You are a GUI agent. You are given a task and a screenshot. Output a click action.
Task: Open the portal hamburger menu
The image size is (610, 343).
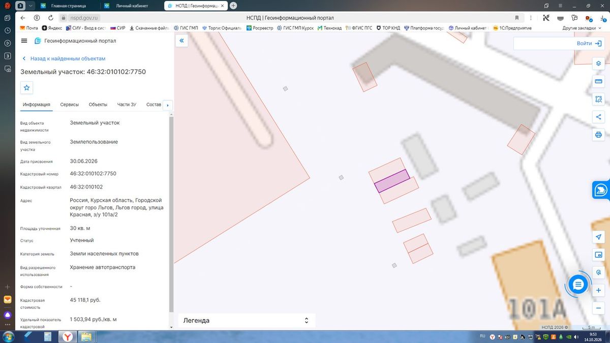(24, 41)
